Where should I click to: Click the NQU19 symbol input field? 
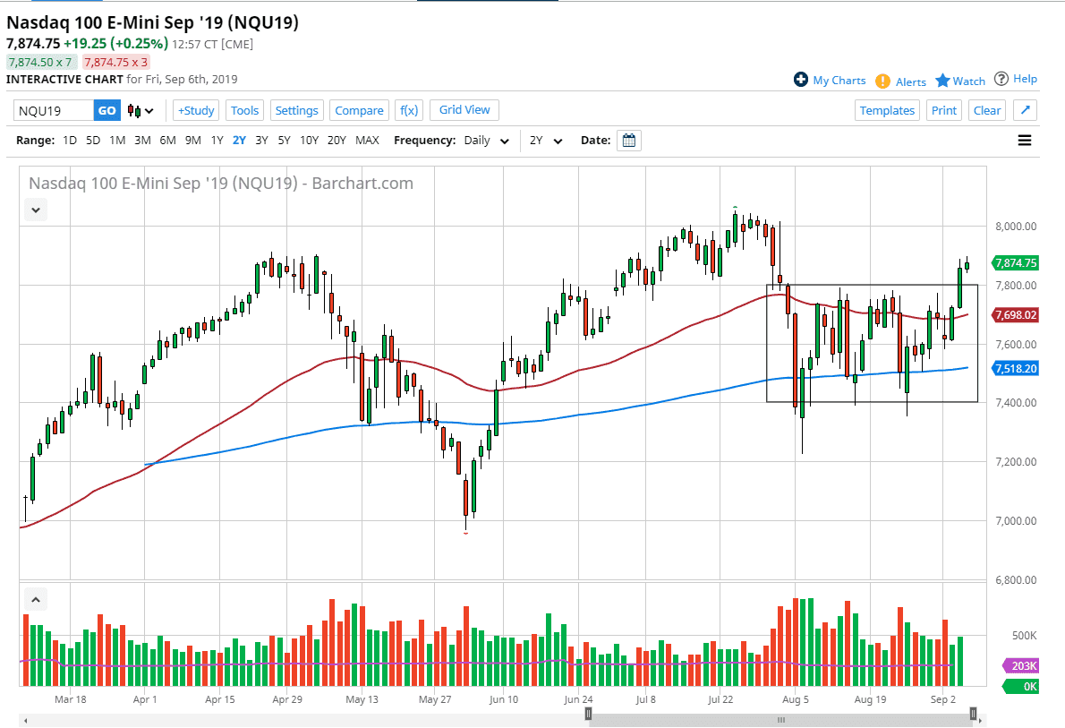[54, 110]
